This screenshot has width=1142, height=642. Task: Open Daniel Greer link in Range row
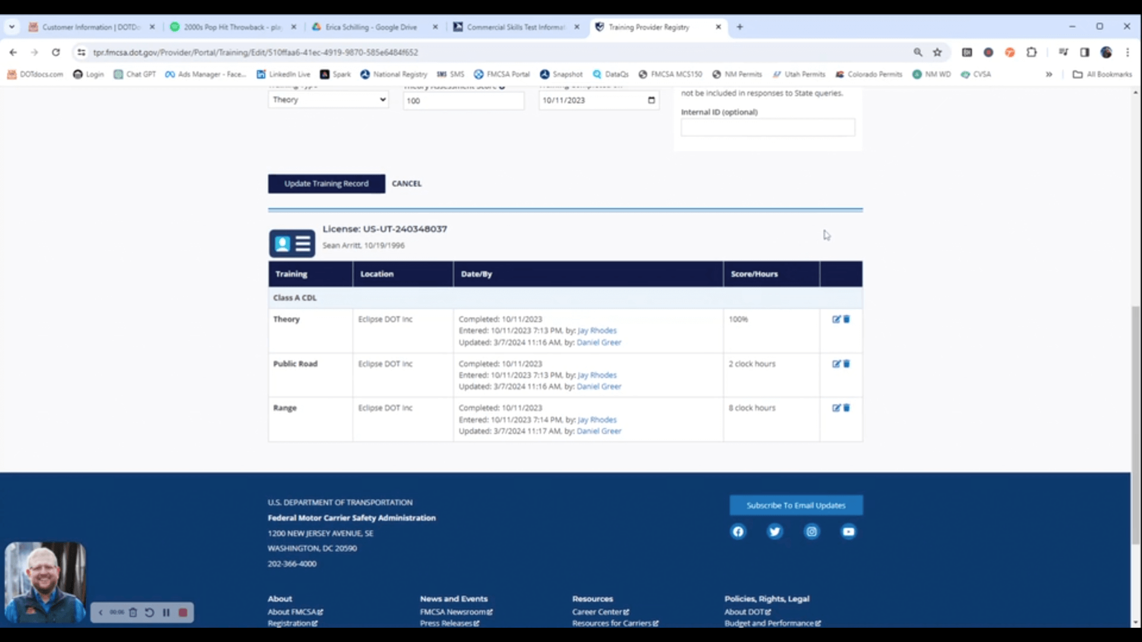click(x=599, y=431)
